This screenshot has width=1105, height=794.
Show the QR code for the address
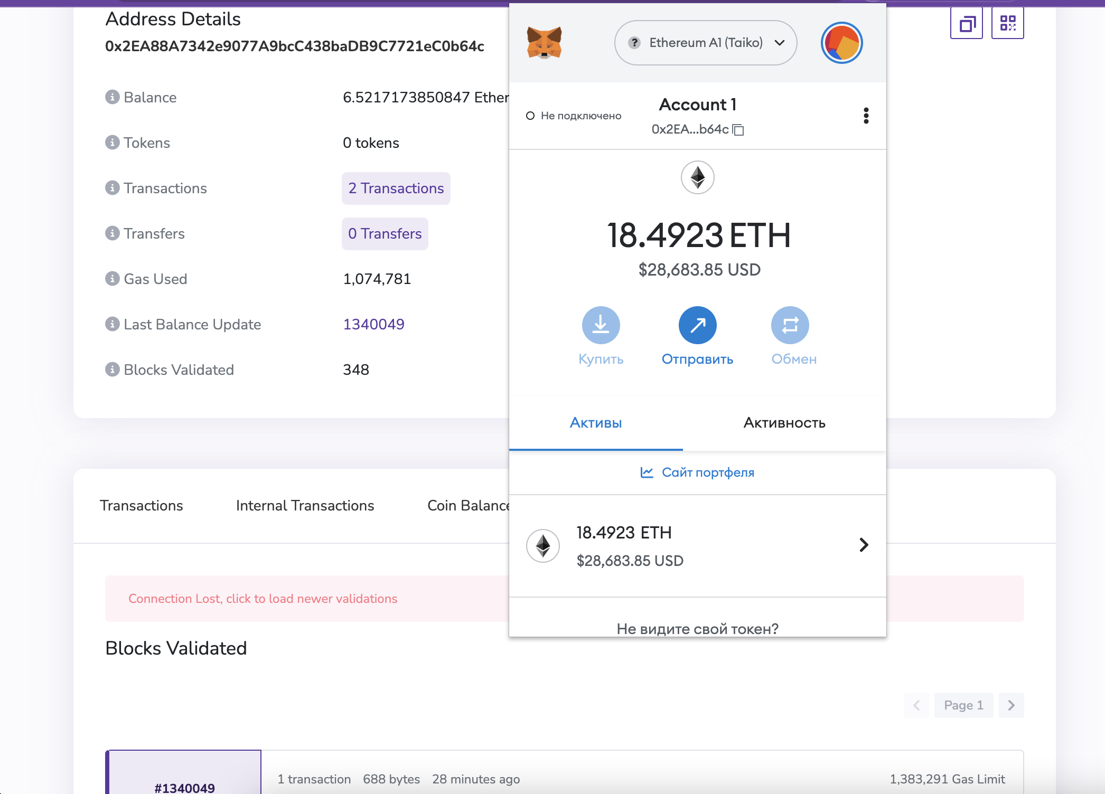pos(1007,23)
